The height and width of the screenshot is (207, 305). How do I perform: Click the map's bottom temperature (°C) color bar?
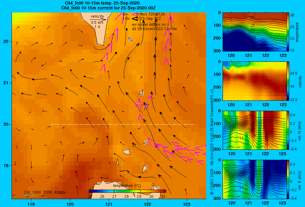tap(127, 191)
